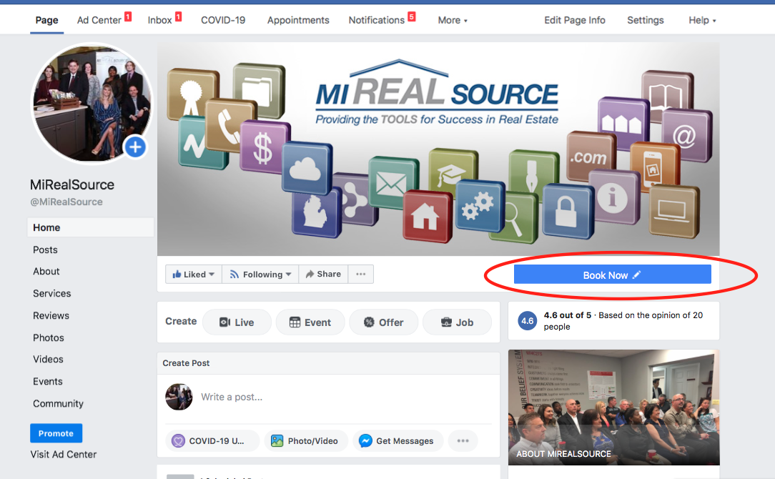Image resolution: width=775 pixels, height=479 pixels.
Task: Open the Appointments tab
Action: point(298,20)
